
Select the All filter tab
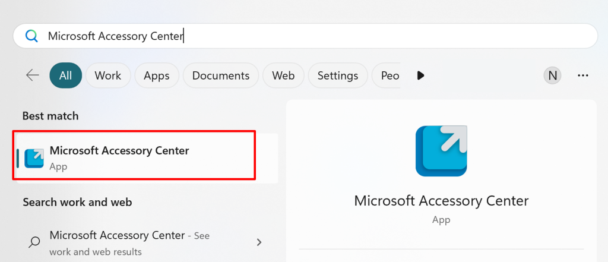[65, 75]
